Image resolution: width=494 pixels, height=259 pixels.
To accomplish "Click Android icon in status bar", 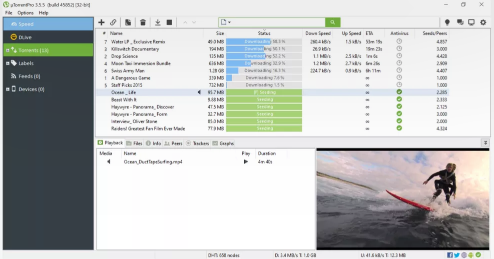I will pyautogui.click(x=470, y=255).
